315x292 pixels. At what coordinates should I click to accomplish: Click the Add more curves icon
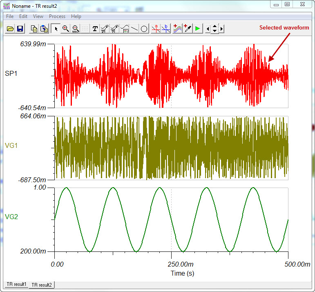click(177, 29)
